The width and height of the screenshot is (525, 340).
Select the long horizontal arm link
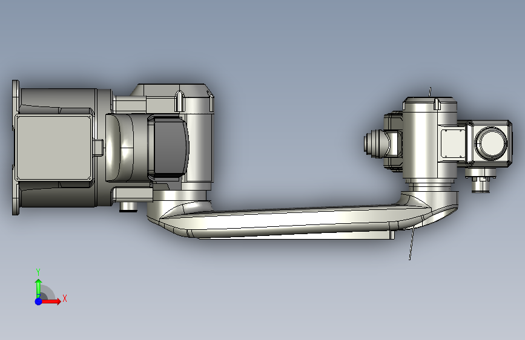(295, 221)
